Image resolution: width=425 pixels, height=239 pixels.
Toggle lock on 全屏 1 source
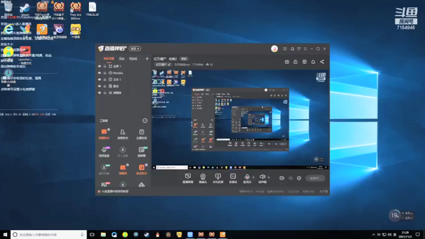[x=105, y=66]
